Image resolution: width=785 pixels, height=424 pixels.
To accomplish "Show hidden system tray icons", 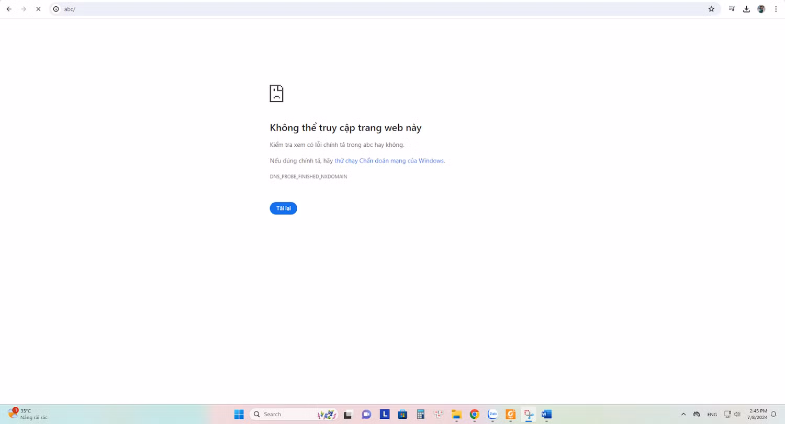I will pyautogui.click(x=683, y=414).
